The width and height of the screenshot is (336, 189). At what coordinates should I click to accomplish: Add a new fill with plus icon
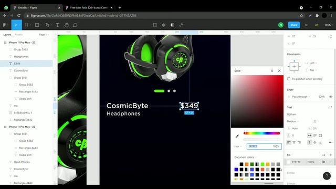331,155
